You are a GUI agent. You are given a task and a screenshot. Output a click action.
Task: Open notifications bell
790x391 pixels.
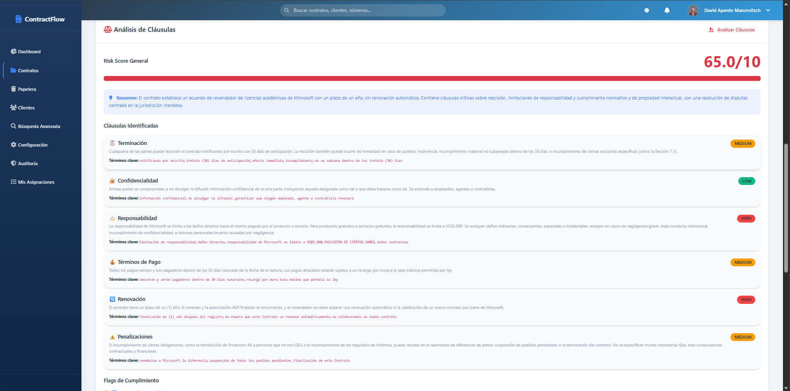[x=667, y=10]
